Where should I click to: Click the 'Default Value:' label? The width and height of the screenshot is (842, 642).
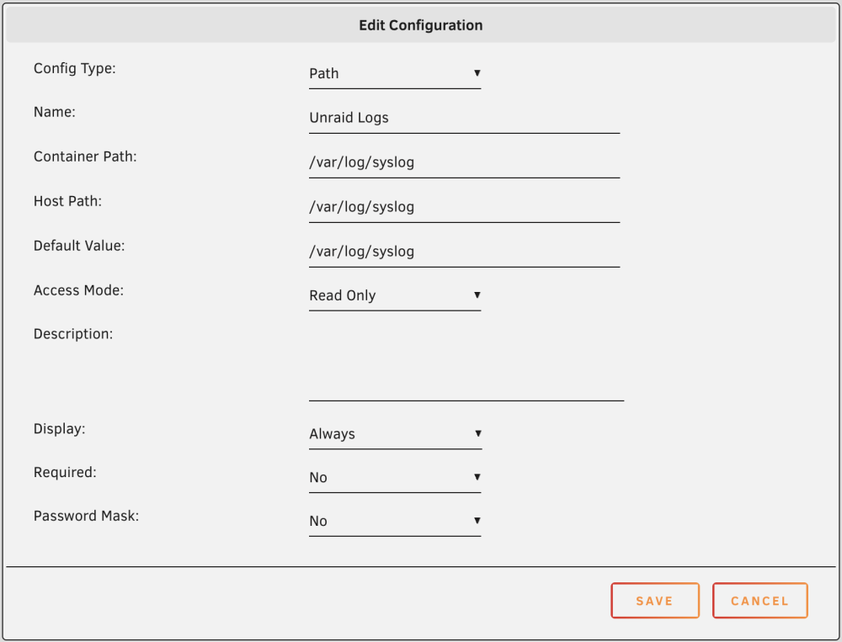coord(79,246)
